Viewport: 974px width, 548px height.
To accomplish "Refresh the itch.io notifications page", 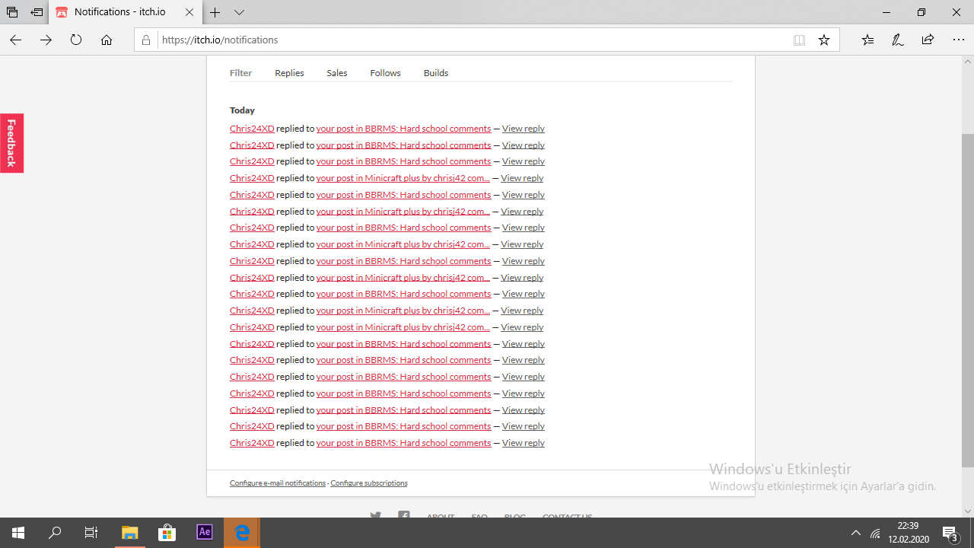I will 76,40.
